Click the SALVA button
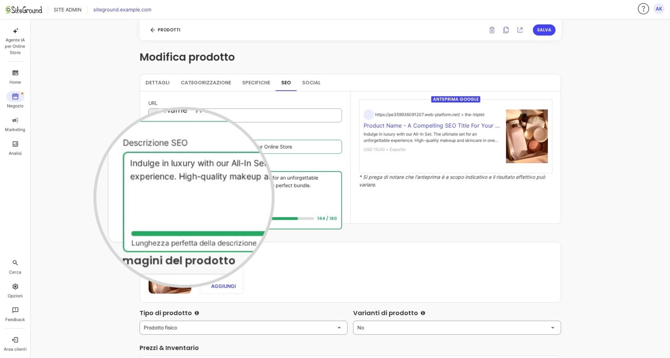The width and height of the screenshot is (670, 358). (544, 30)
